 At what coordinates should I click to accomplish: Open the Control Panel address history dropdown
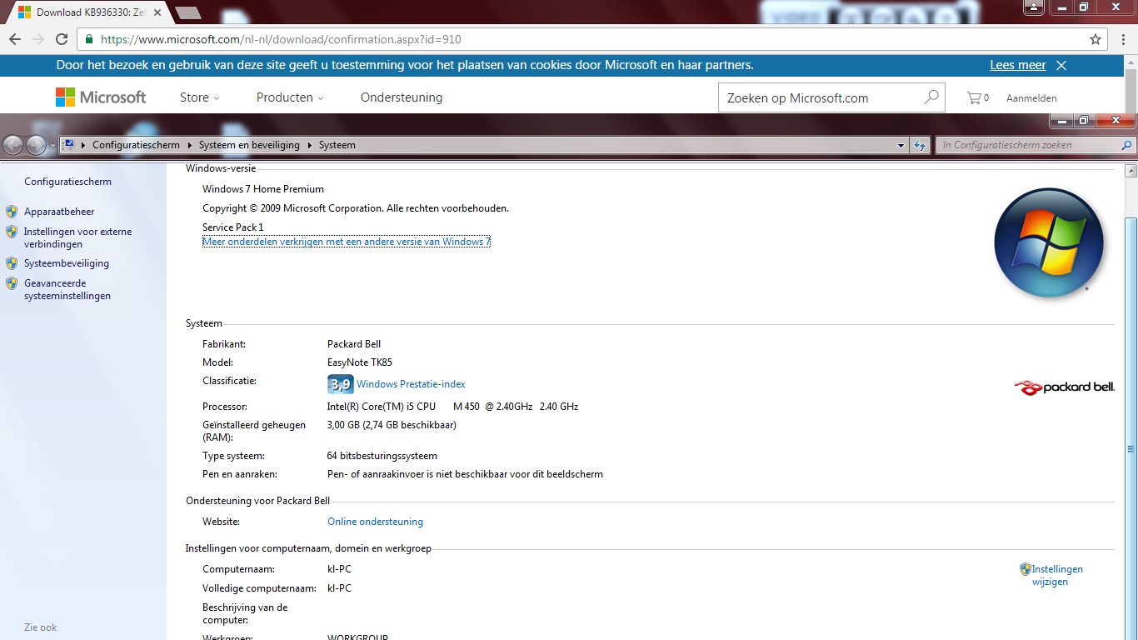tap(901, 145)
